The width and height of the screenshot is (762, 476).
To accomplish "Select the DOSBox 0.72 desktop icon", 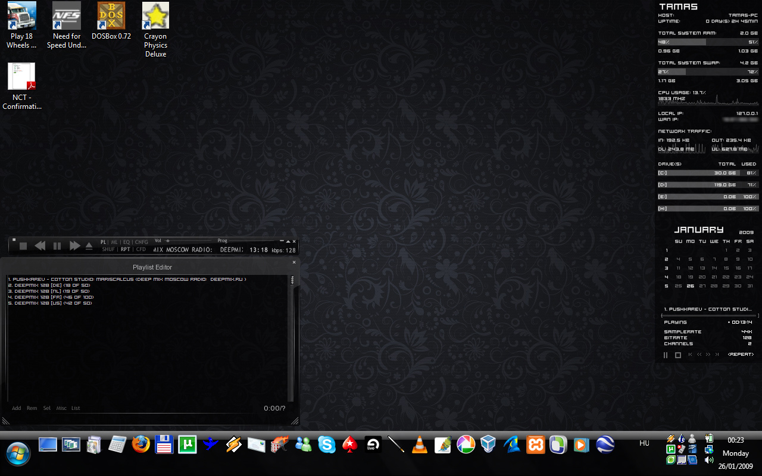I will click(111, 21).
